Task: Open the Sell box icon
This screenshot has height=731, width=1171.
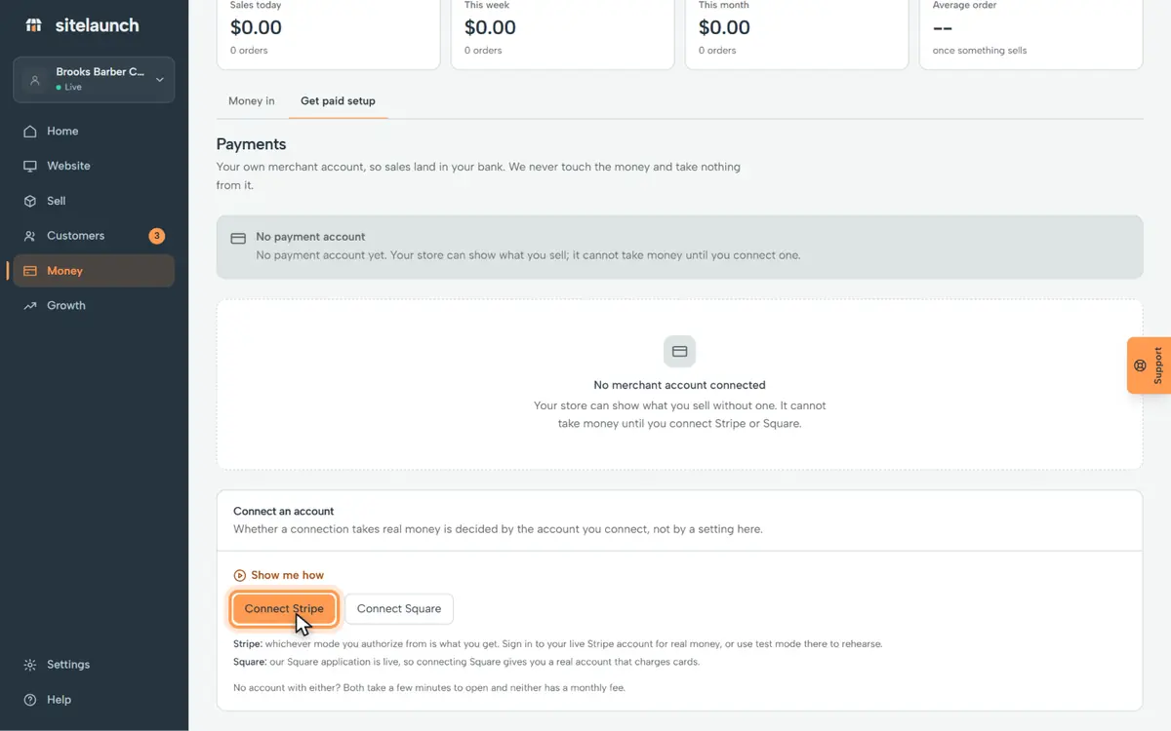Action: [x=30, y=201]
